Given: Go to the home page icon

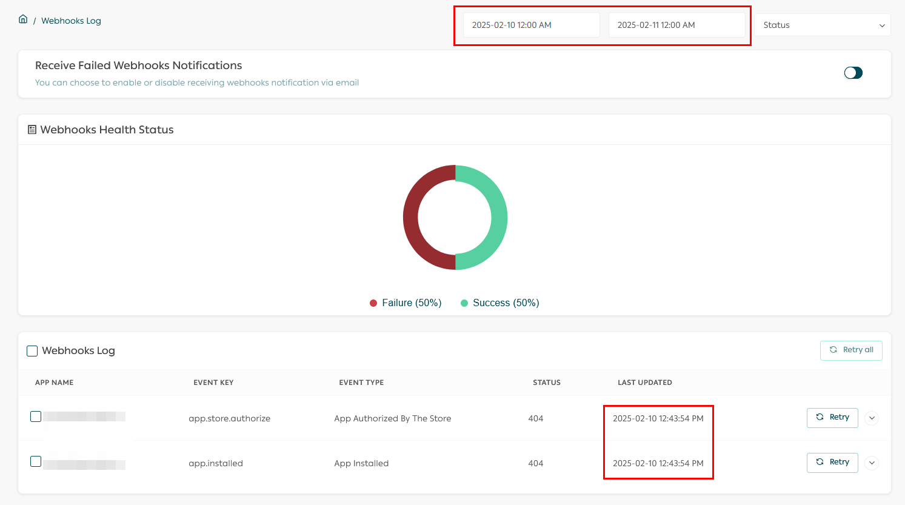Looking at the screenshot, I should pyautogui.click(x=23, y=19).
